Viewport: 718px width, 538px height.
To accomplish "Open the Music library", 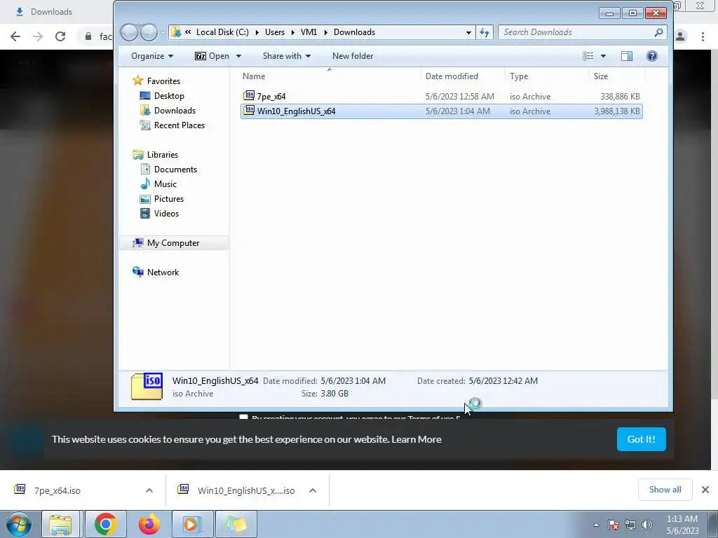I will (x=165, y=184).
